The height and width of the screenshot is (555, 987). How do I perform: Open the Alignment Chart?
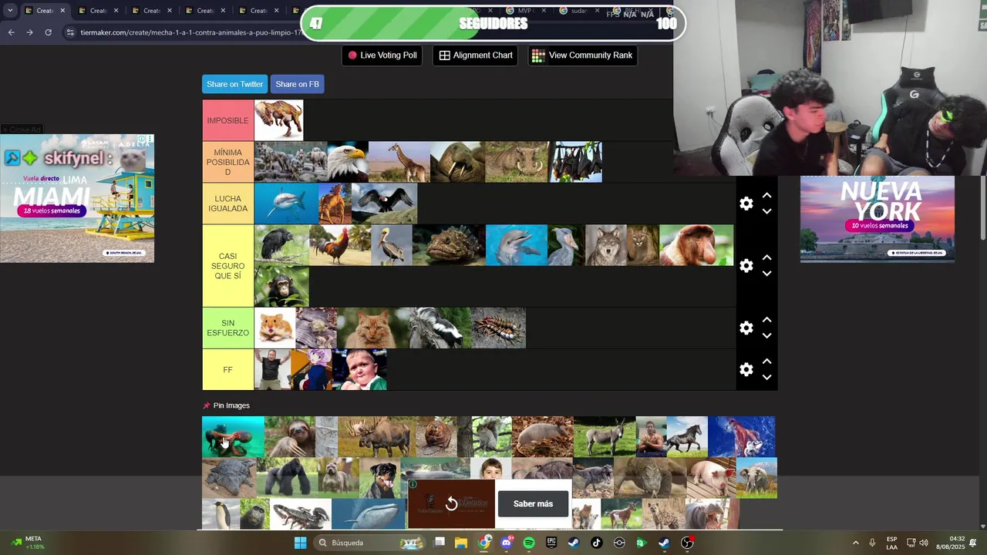pyautogui.click(x=476, y=55)
